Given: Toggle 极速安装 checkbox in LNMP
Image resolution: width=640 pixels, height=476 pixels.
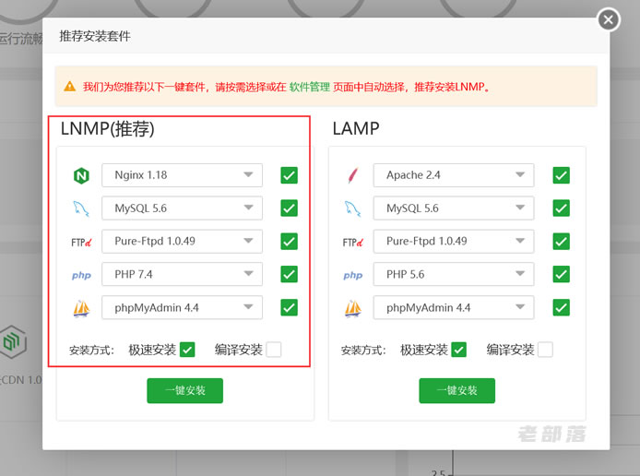Looking at the screenshot, I should coord(187,350).
